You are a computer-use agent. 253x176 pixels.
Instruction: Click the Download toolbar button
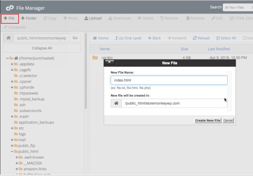[x=119, y=18]
